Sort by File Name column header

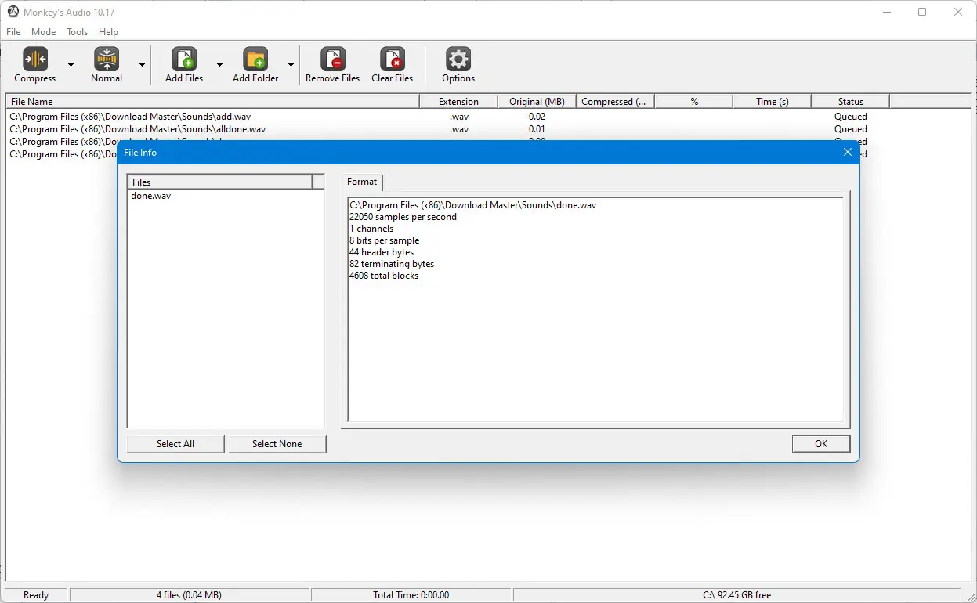pos(212,102)
